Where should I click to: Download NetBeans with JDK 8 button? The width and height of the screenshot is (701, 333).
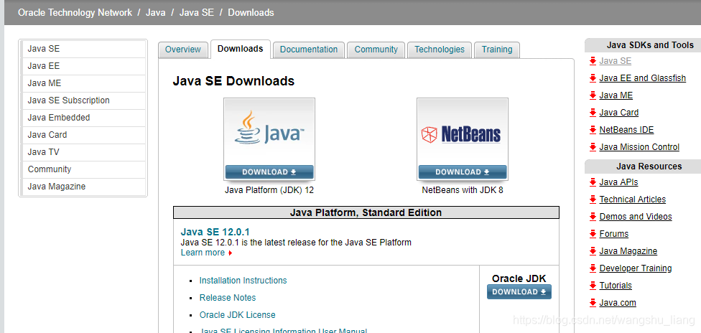(463, 172)
